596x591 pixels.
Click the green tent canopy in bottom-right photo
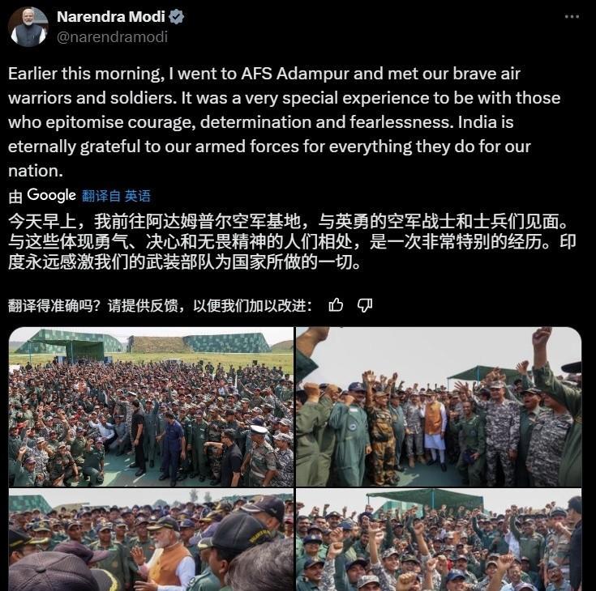426,497
